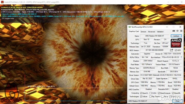This screenshot has height=104, width=185.
Task: Click the GPU Name text field
Action: pos(155,36)
